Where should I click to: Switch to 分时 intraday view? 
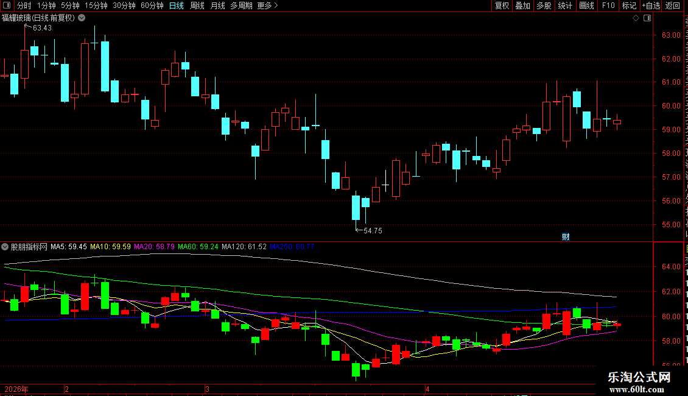[24, 5]
